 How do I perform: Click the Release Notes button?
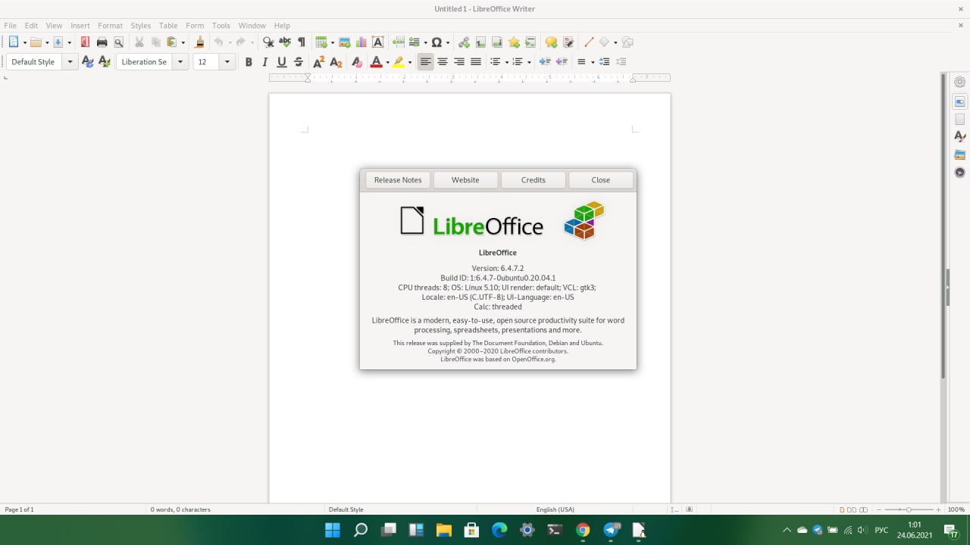click(398, 180)
